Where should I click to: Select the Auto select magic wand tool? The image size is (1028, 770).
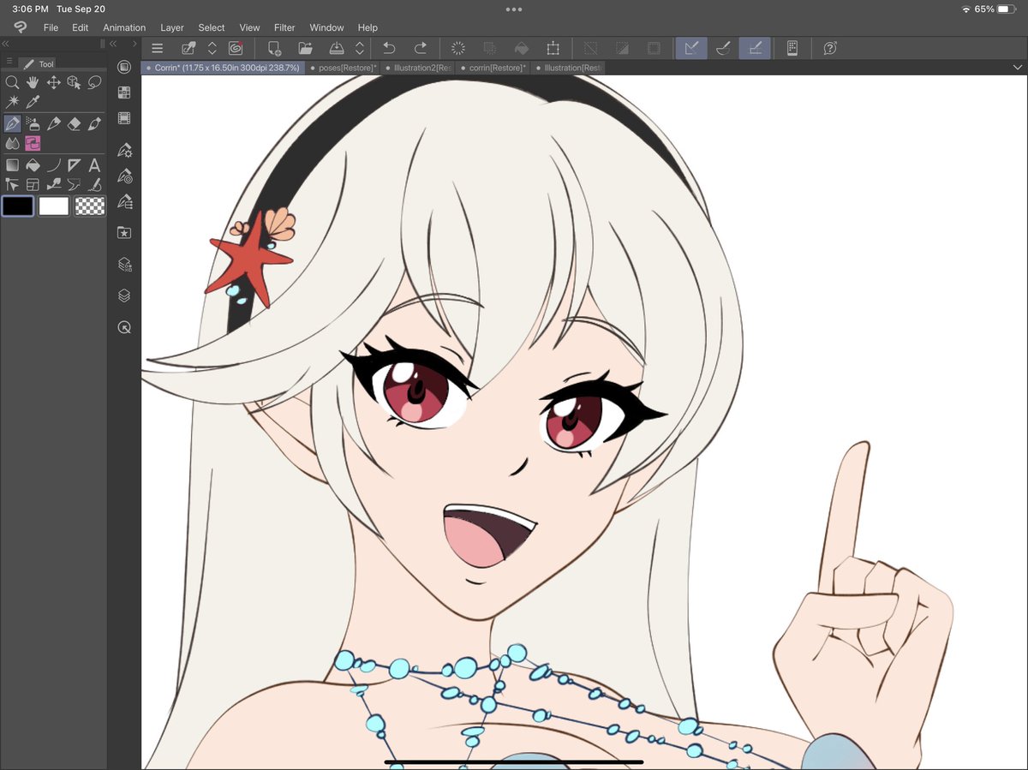tap(12, 102)
